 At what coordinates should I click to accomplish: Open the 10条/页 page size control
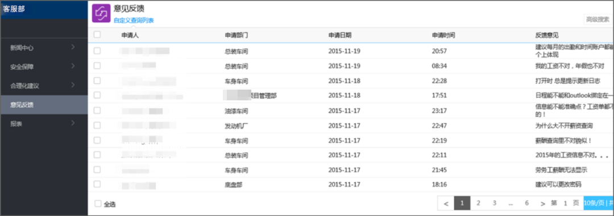pos(598,204)
